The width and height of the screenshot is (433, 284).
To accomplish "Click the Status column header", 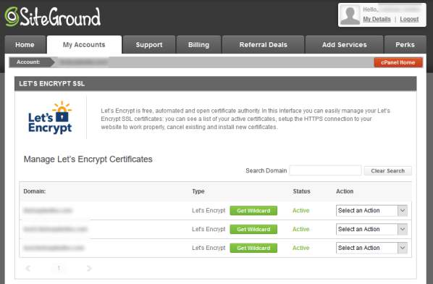I will tap(301, 191).
